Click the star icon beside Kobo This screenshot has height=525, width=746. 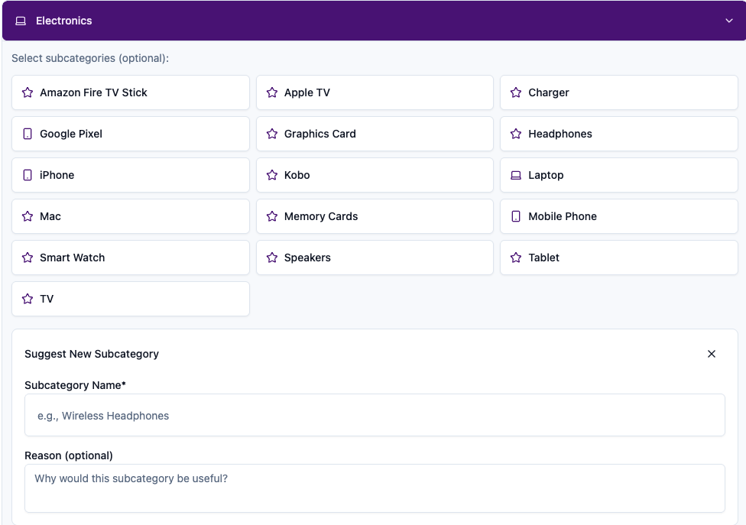272,176
